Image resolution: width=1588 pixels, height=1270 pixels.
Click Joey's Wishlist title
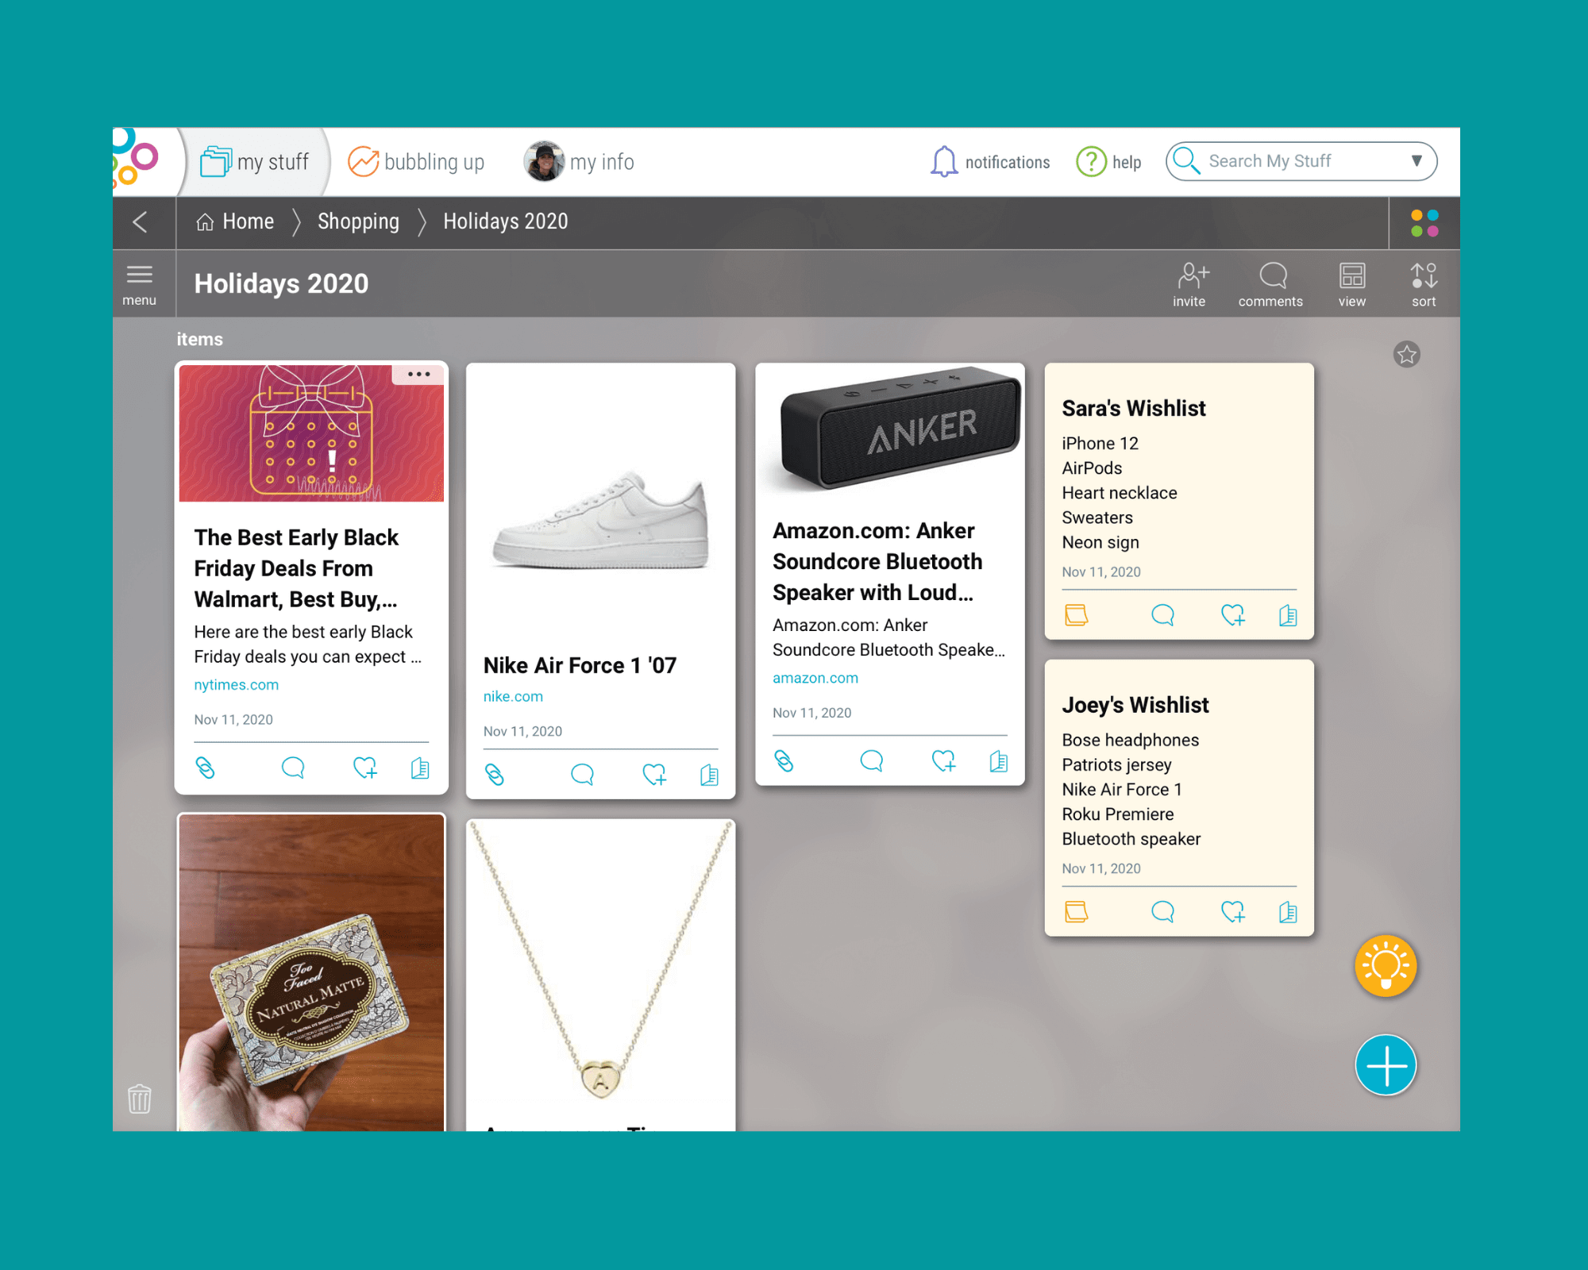(x=1135, y=706)
